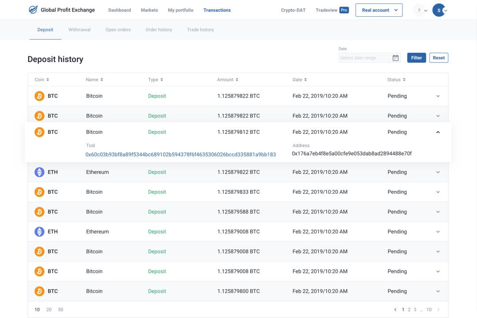
Task: Go to previous page arrow in pagination
Action: coord(395,310)
